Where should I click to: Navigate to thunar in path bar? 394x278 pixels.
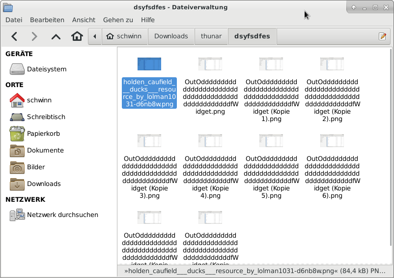click(x=211, y=36)
